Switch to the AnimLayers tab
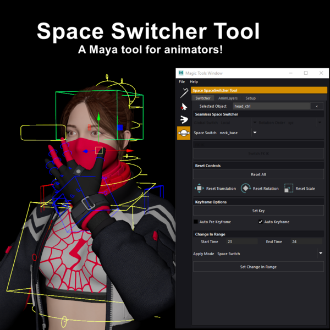This screenshot has height=330, width=330. [228, 98]
